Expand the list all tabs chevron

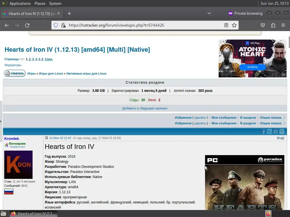tap(209, 13)
